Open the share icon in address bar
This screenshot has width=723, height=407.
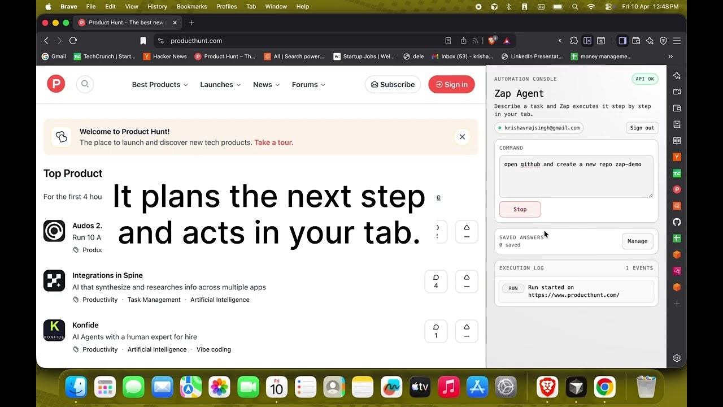click(463, 41)
